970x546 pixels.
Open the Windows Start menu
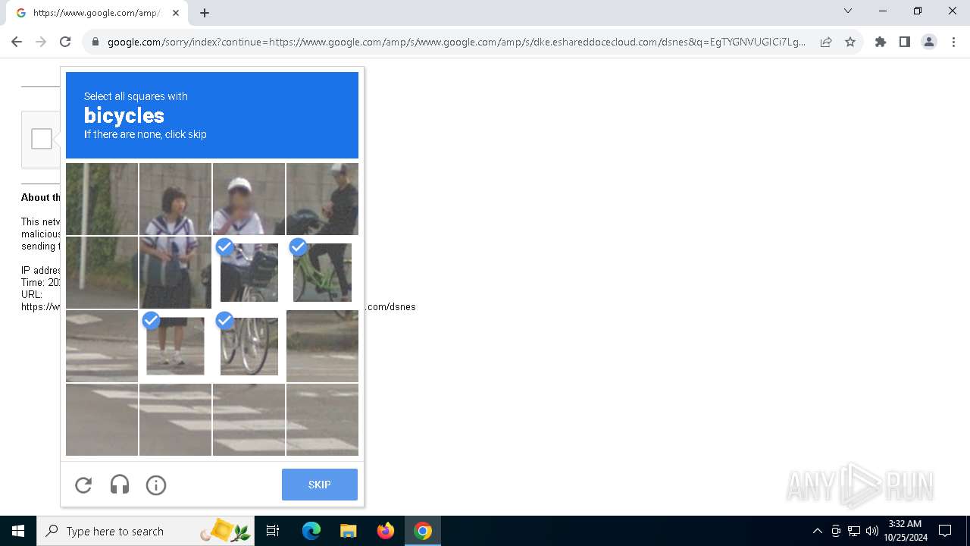point(18,531)
